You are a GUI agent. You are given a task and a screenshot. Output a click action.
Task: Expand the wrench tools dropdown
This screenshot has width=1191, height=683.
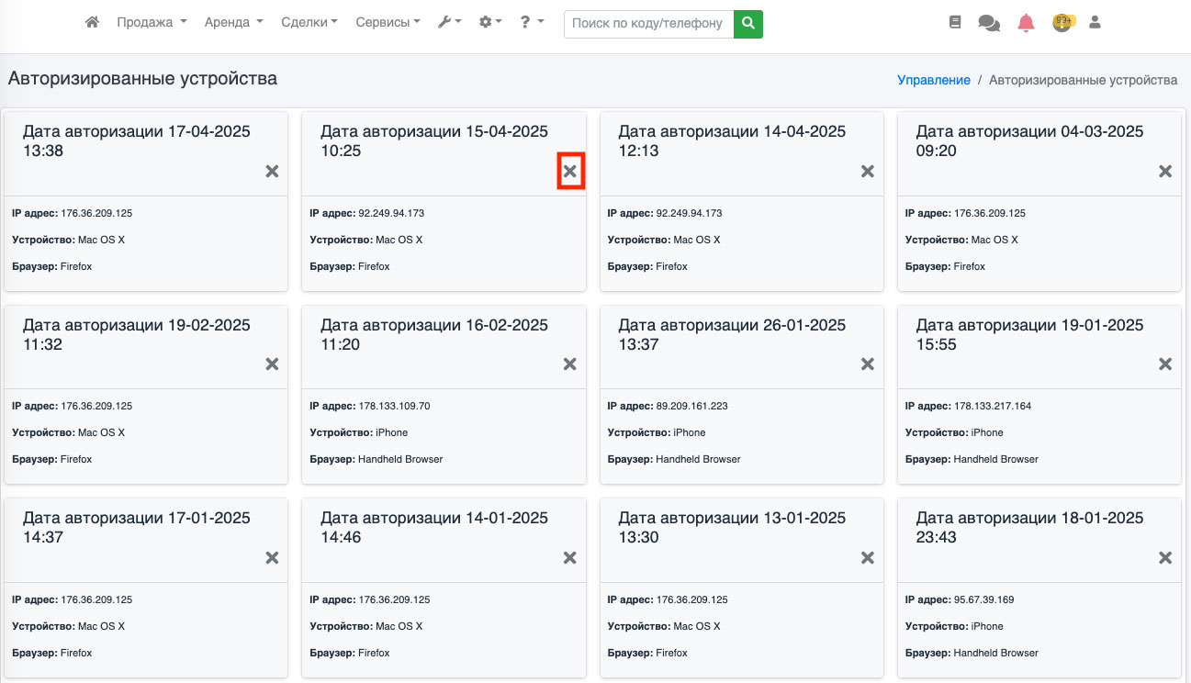pyautogui.click(x=449, y=22)
